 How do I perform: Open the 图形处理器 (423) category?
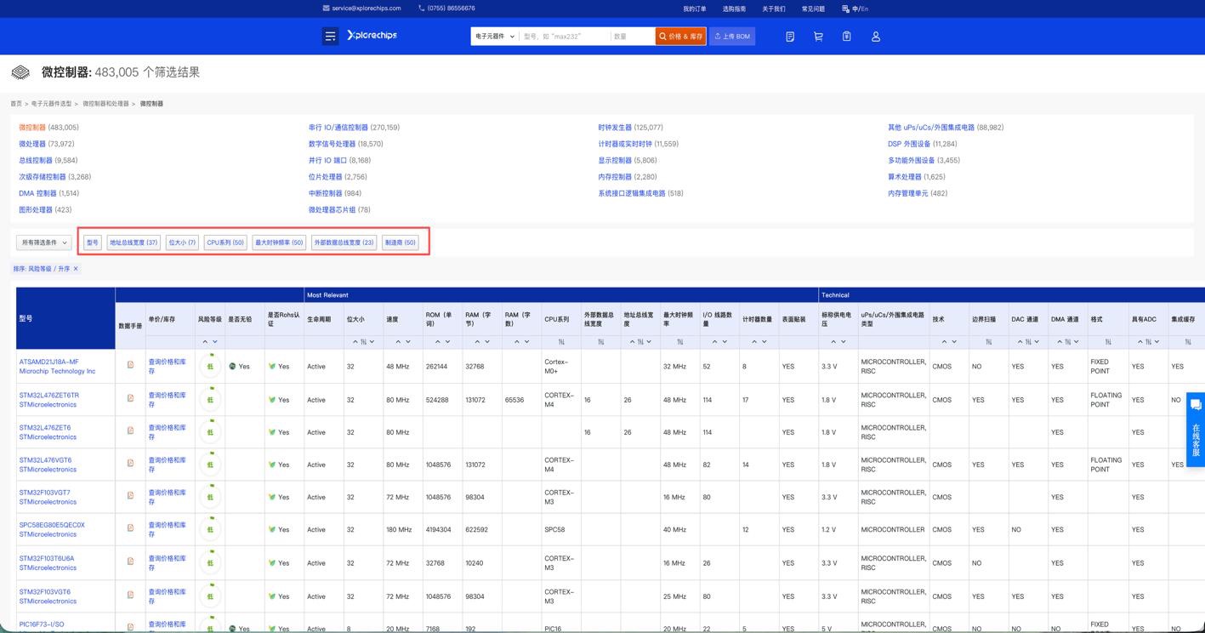coord(45,209)
